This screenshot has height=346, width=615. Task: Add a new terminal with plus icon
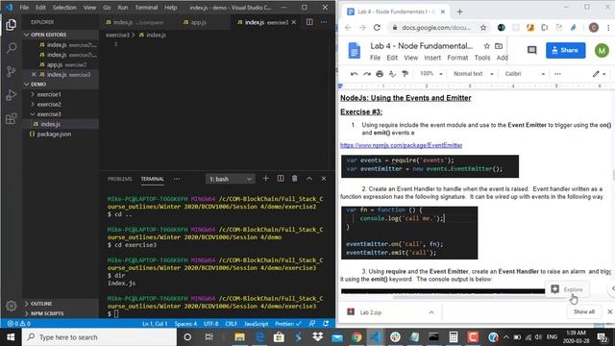coord(265,179)
